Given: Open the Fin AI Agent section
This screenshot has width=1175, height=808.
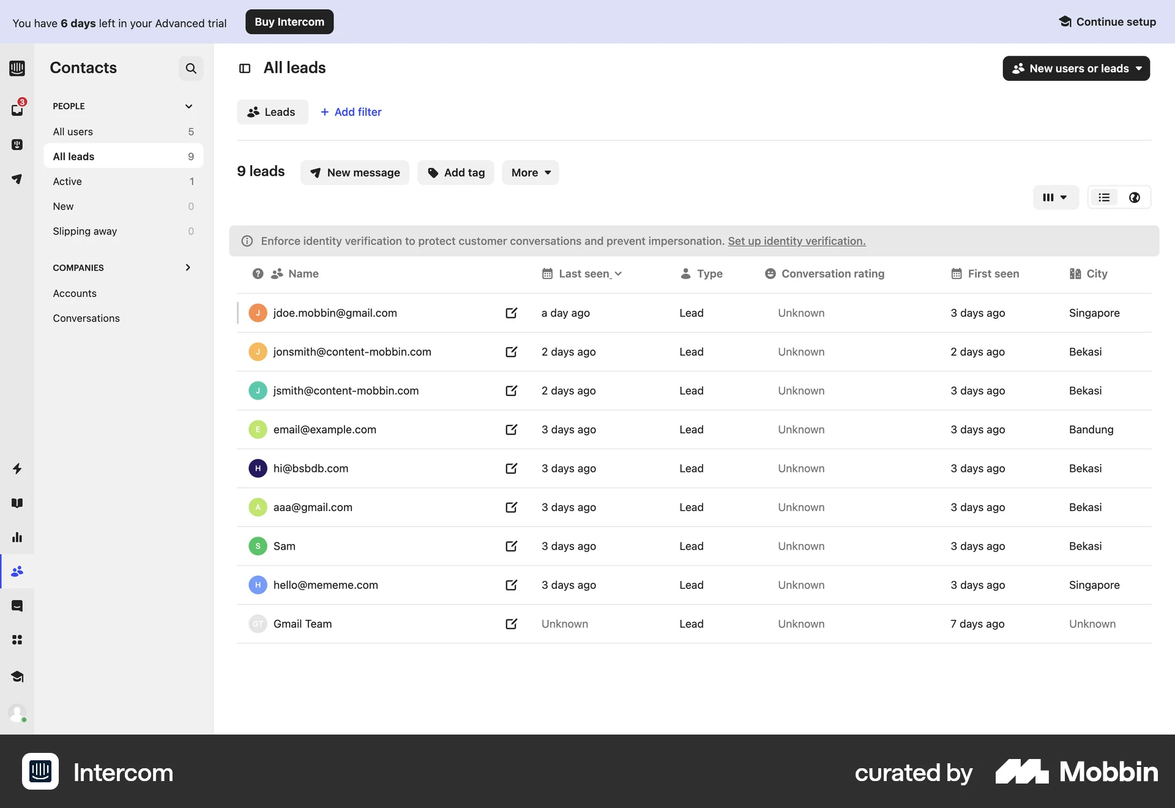Looking at the screenshot, I should pos(17,145).
